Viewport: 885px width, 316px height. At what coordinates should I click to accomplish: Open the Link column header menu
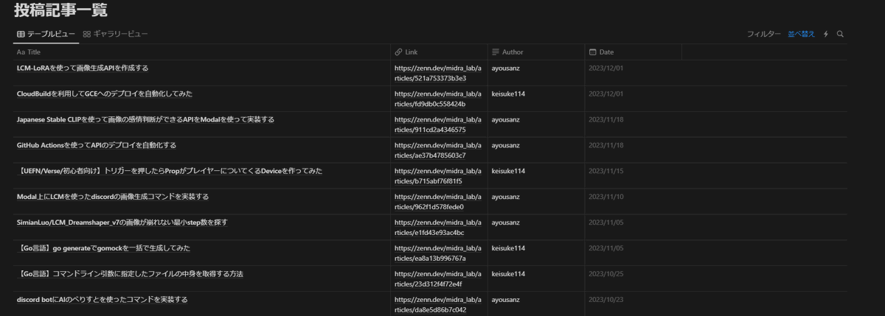pos(439,52)
